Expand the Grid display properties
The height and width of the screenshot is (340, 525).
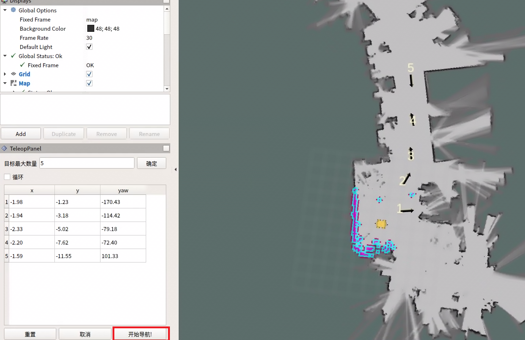5,74
